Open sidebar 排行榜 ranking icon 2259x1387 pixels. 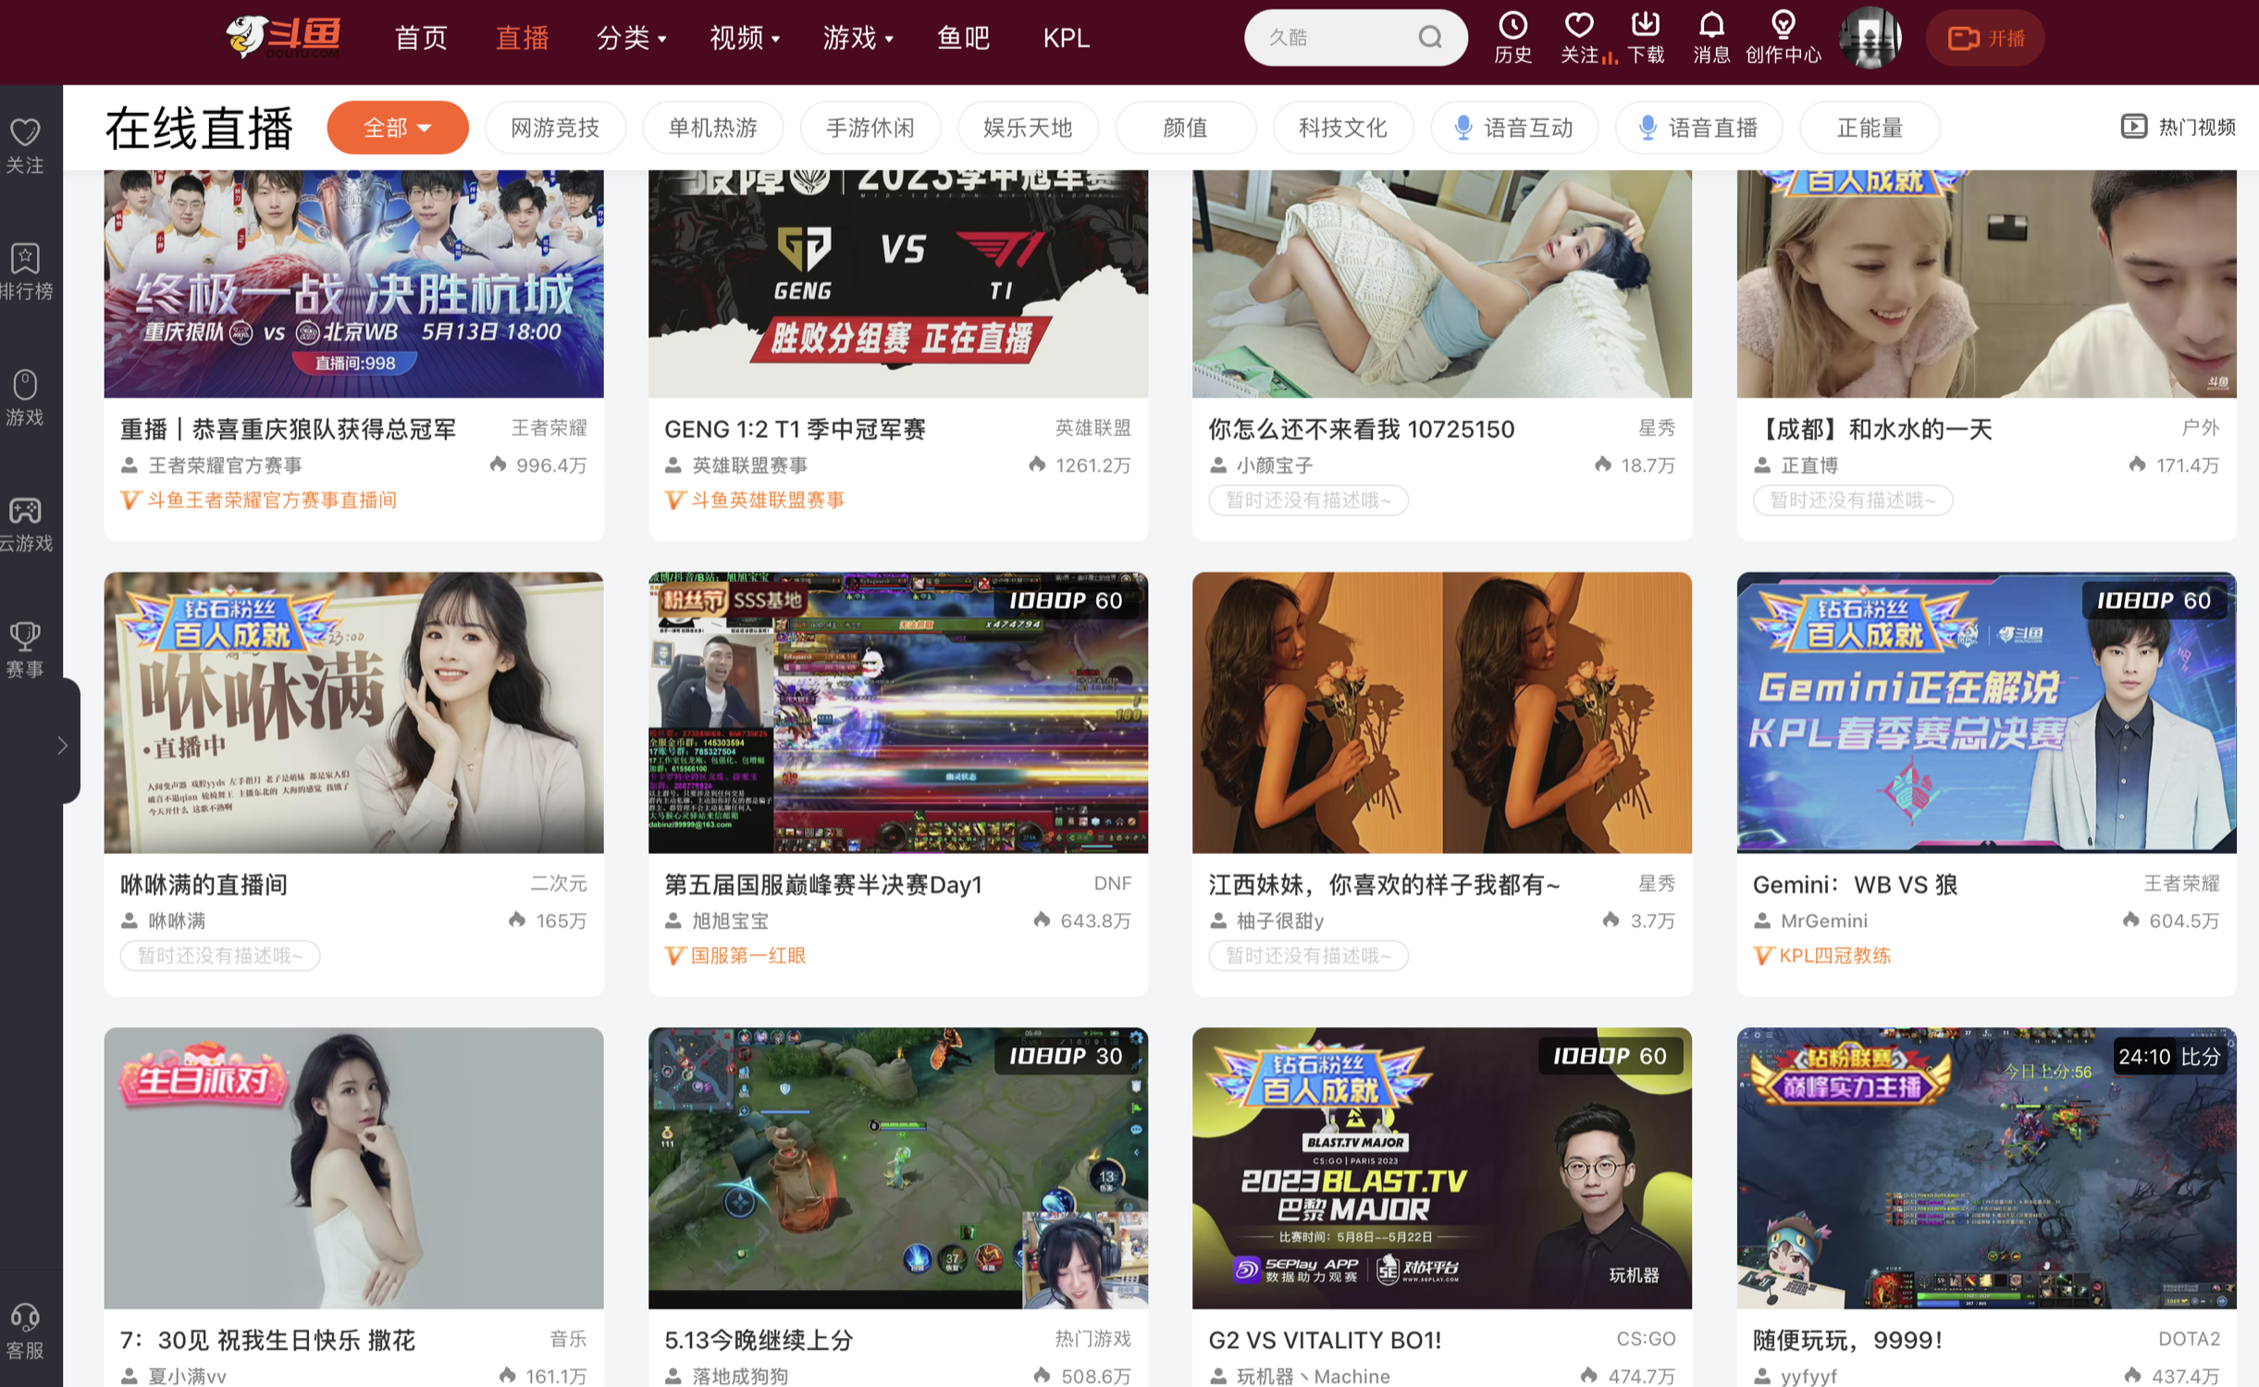(x=25, y=258)
